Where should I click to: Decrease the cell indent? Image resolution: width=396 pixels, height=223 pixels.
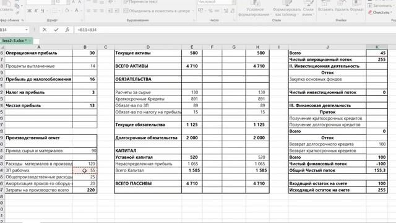pyautogui.click(x=110, y=11)
